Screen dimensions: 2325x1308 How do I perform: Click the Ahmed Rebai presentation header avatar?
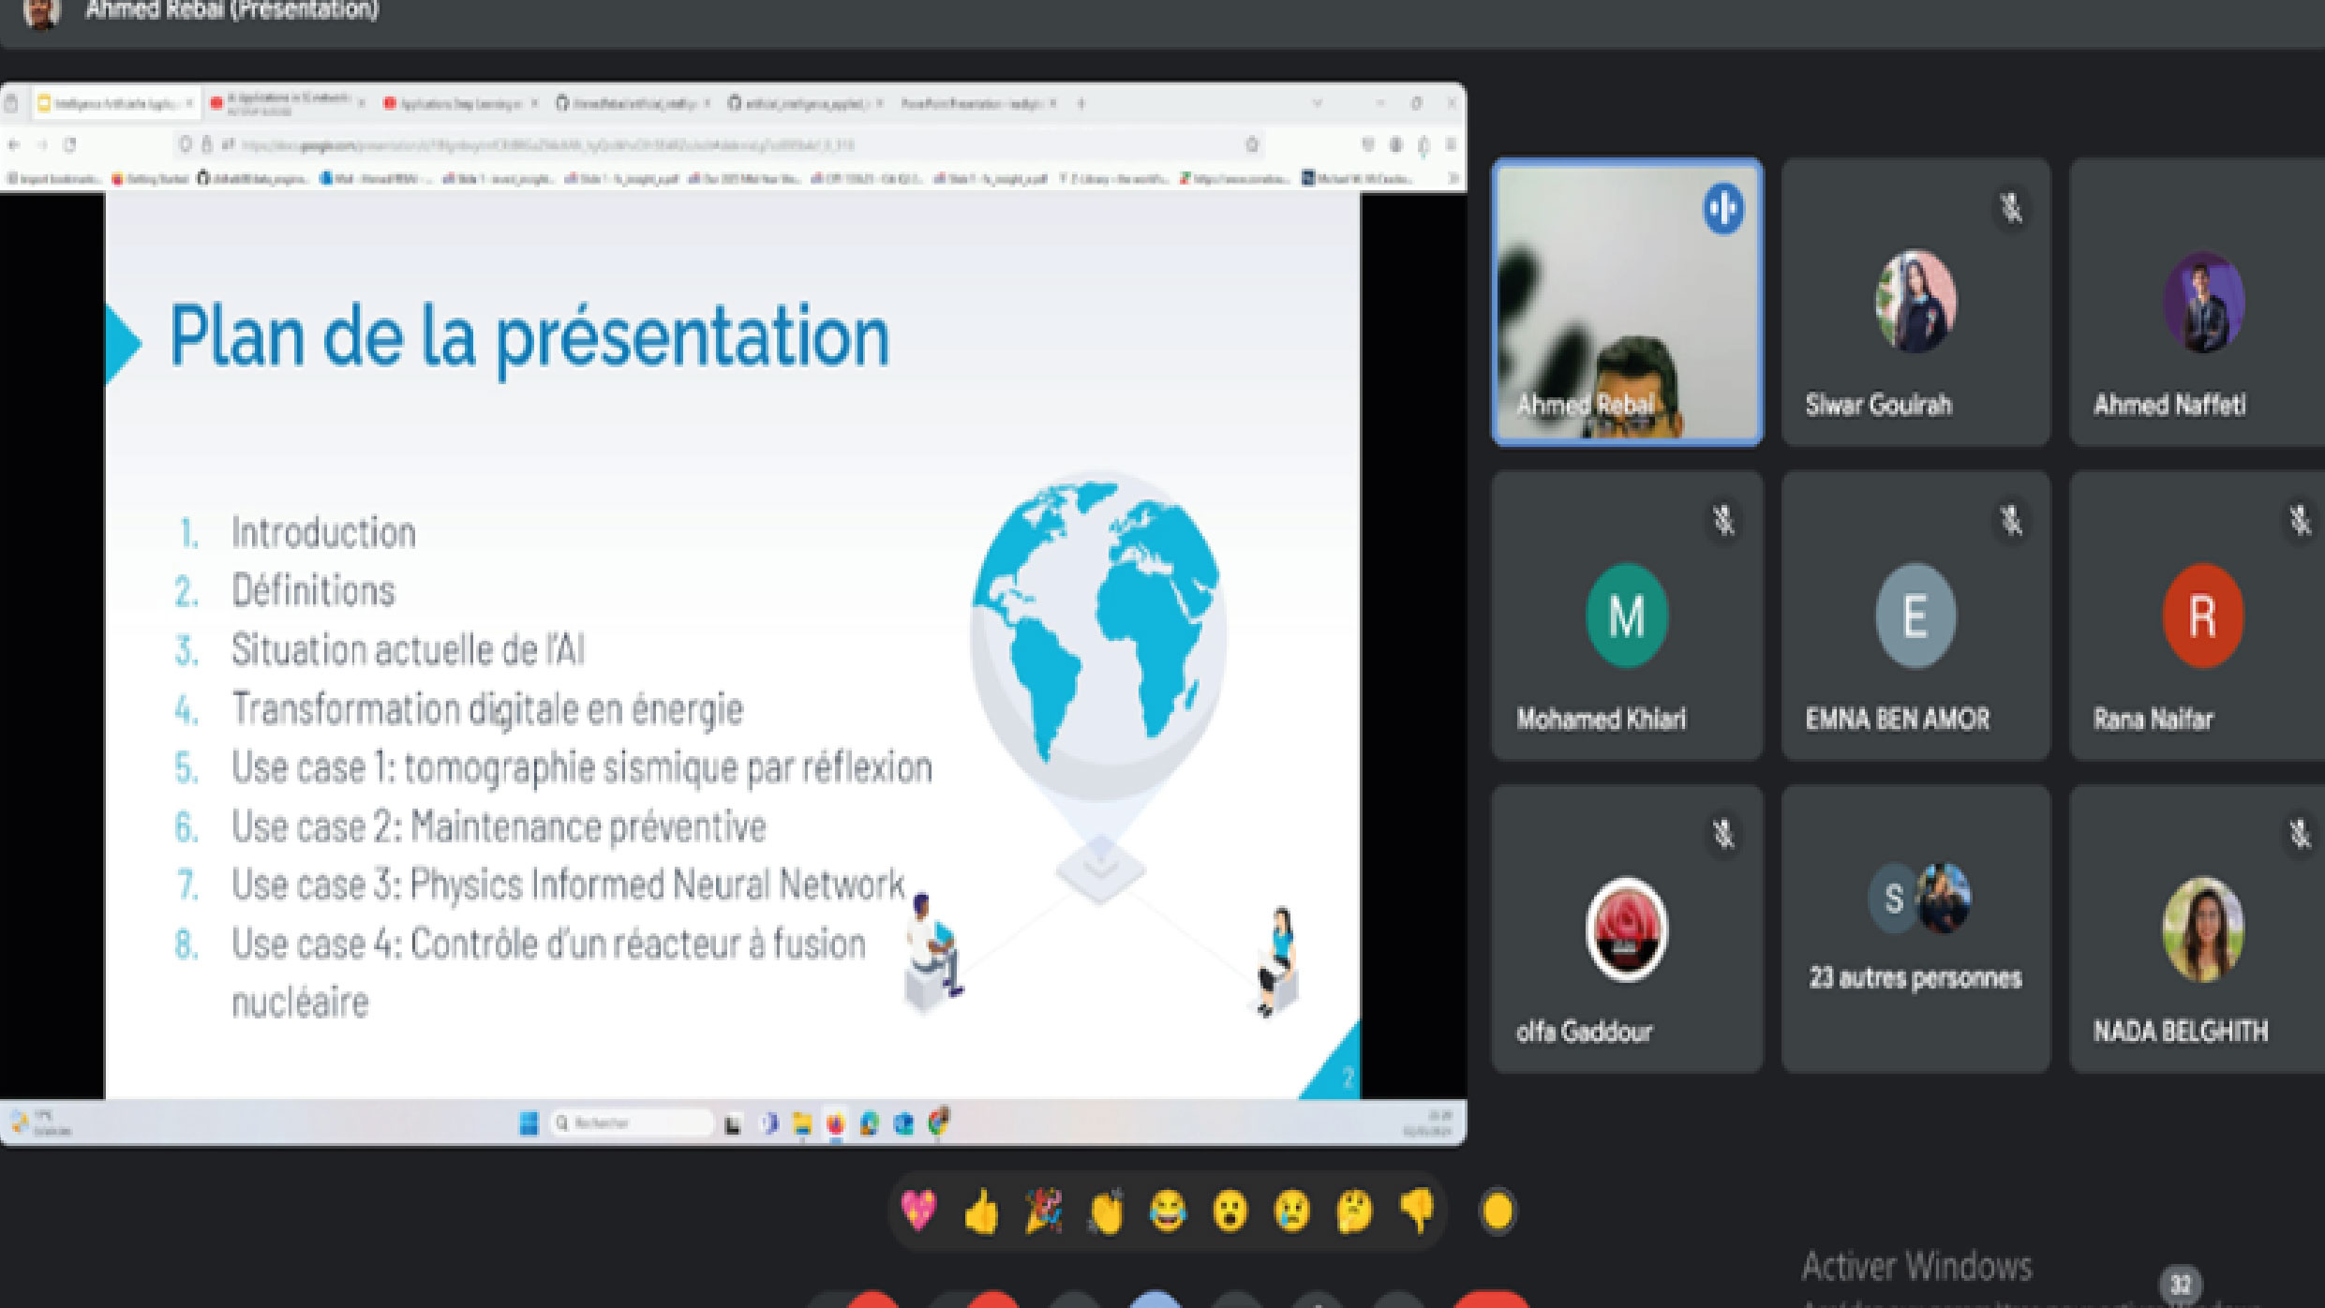pyautogui.click(x=41, y=13)
